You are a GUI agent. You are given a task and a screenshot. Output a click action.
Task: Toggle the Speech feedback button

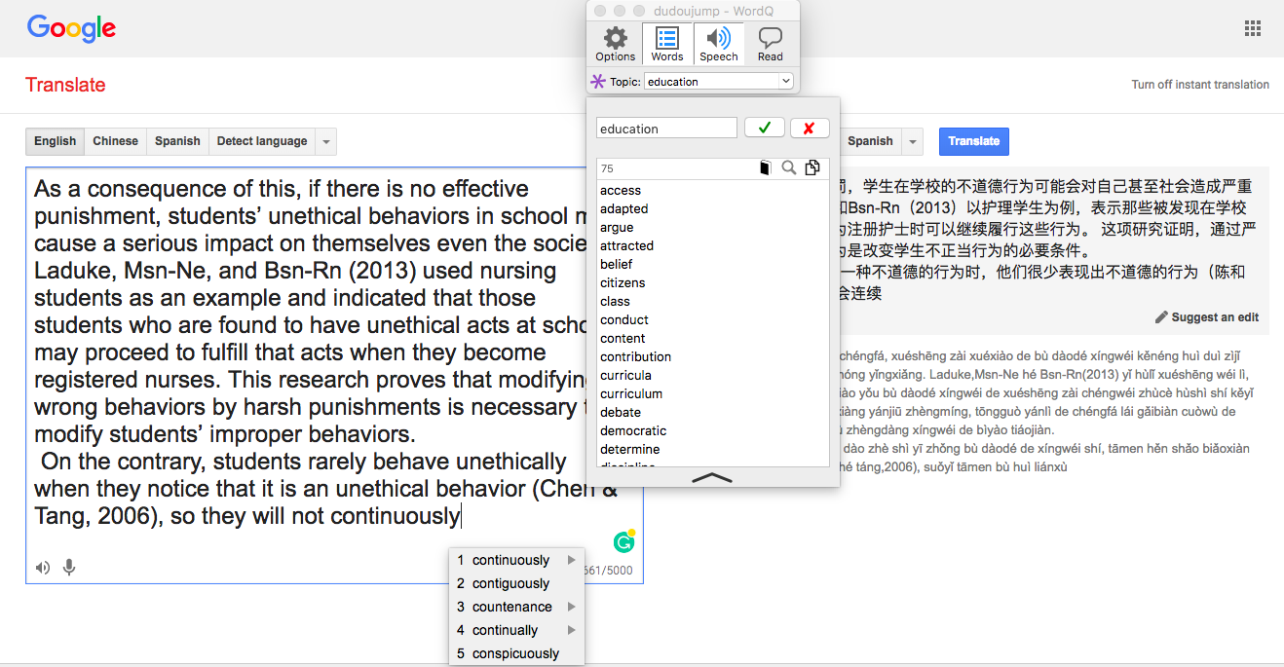[719, 44]
